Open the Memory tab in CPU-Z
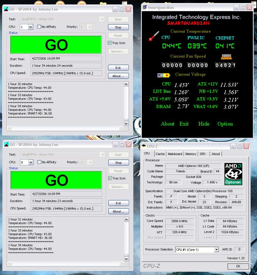Viewport: 257px width, 275px height. pos(191,154)
